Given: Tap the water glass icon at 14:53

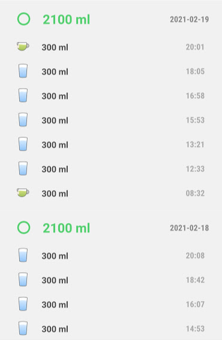Looking at the screenshot, I should 23,328.
